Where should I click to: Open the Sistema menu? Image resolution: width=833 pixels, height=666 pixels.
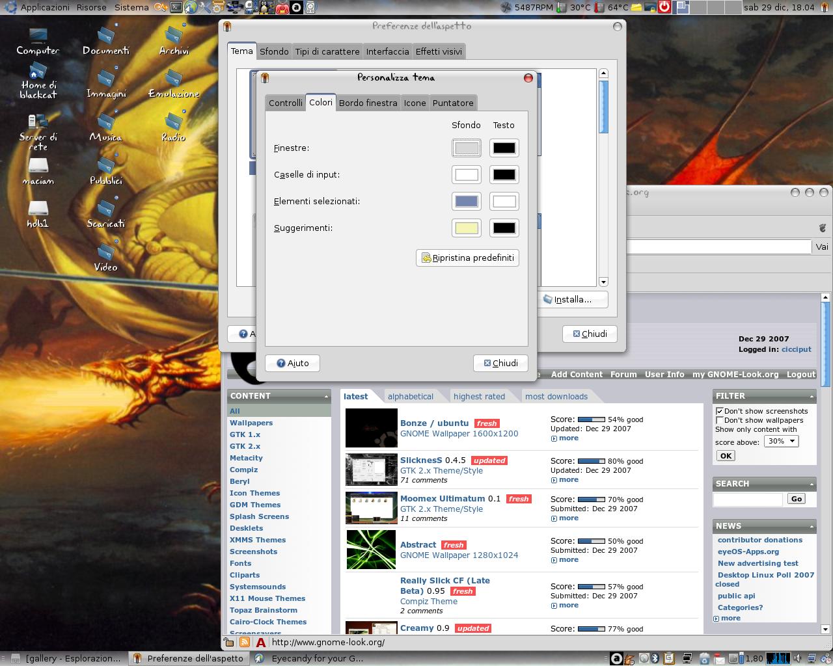tap(131, 7)
